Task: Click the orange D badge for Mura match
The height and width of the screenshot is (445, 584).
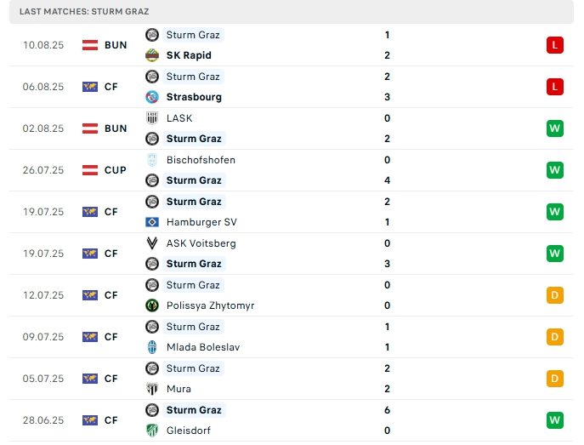Action: [554, 379]
